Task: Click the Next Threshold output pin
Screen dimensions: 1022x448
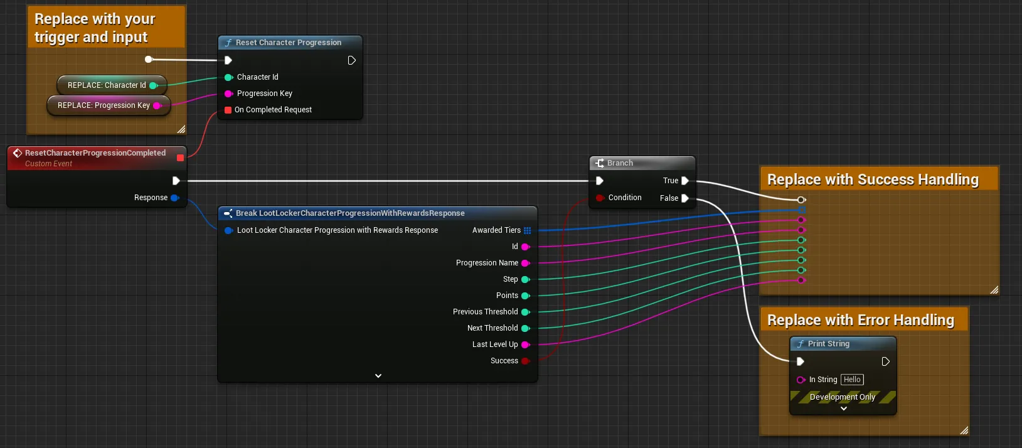Action: [526, 328]
